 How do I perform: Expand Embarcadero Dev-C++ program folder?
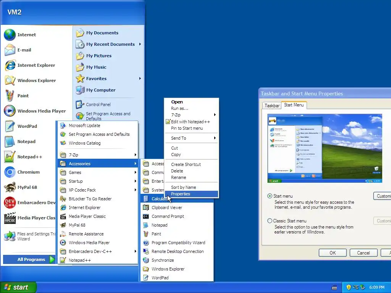(x=98, y=251)
